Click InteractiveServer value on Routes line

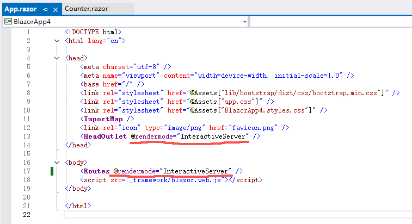click(195, 171)
